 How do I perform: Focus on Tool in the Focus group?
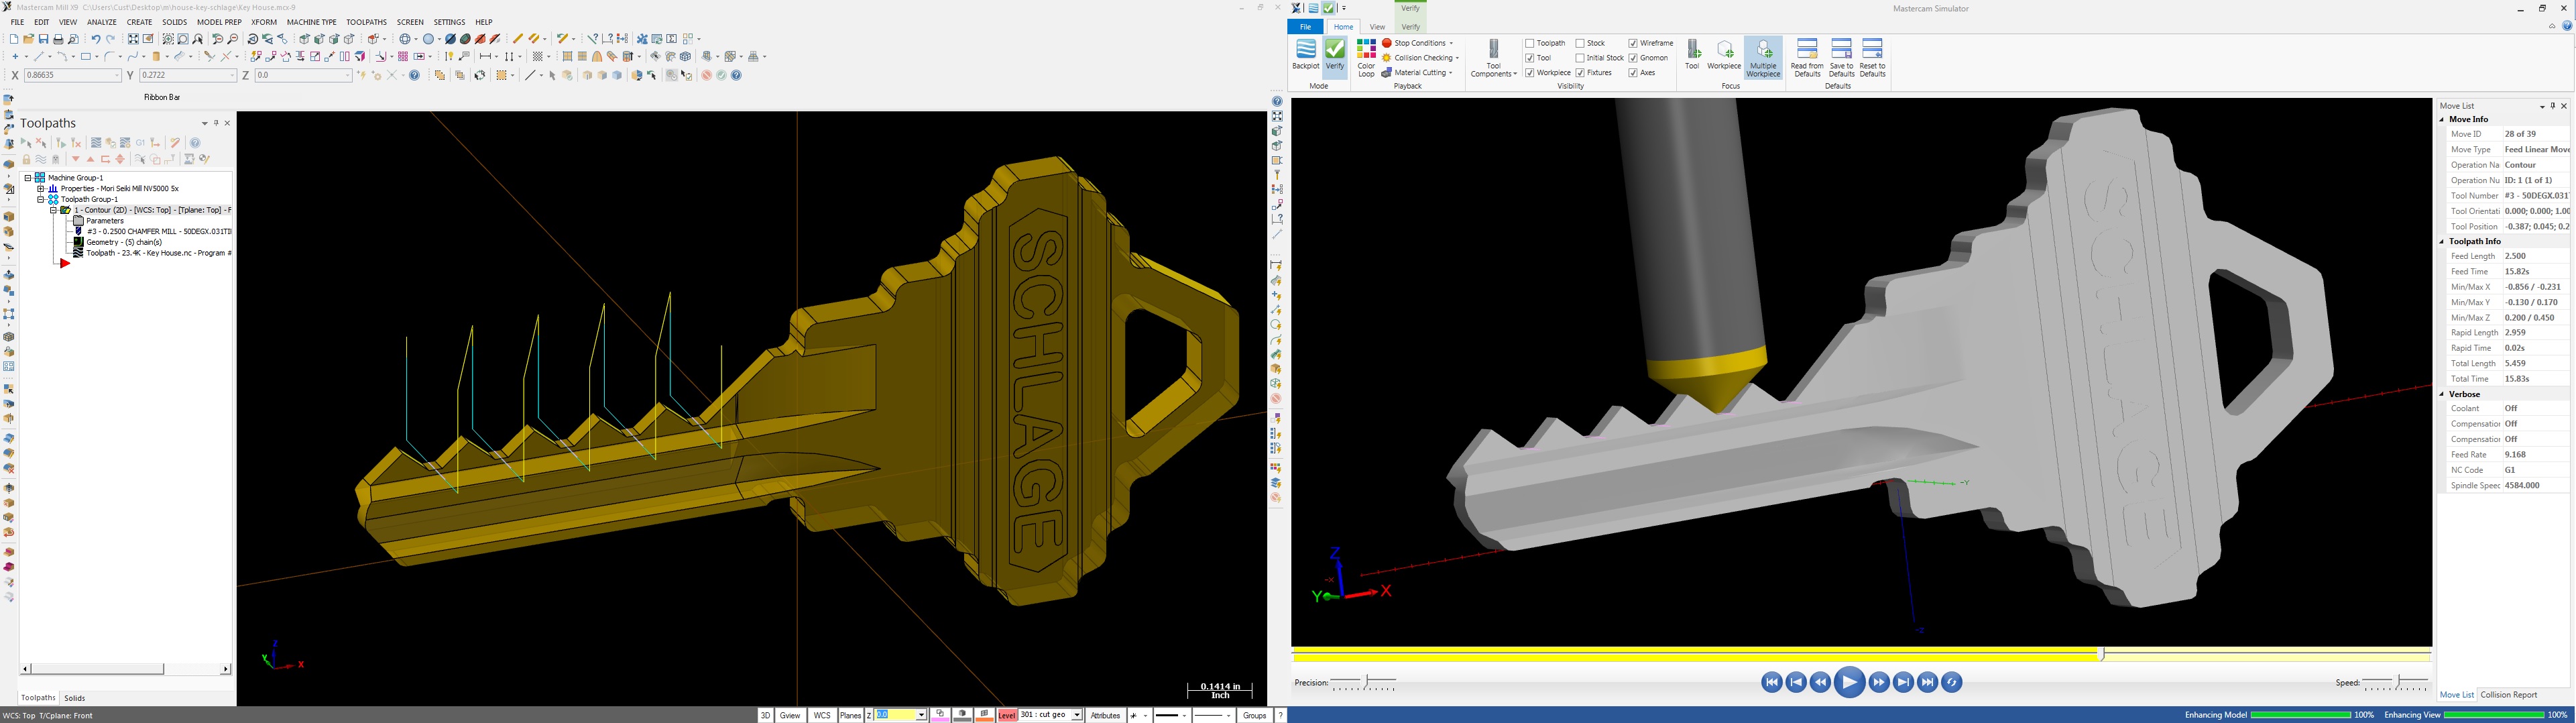coord(1692,55)
